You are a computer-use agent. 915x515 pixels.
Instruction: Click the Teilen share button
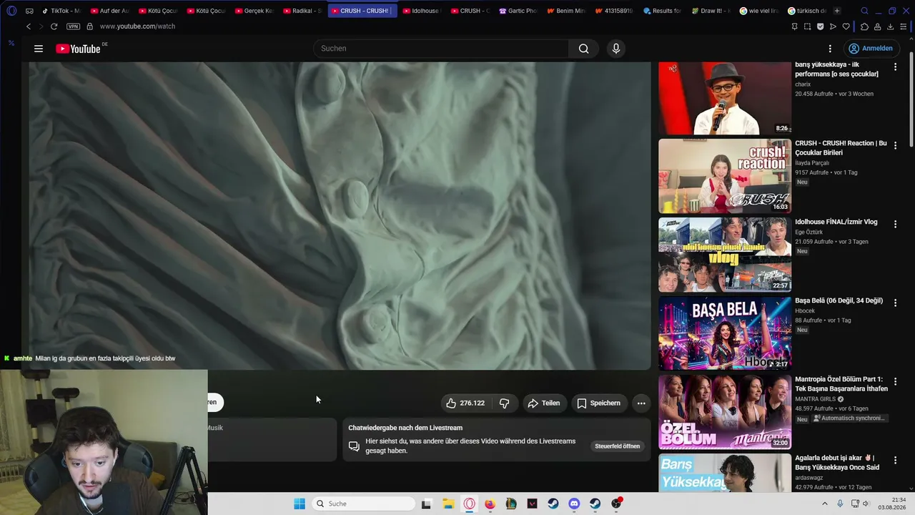[x=544, y=403]
